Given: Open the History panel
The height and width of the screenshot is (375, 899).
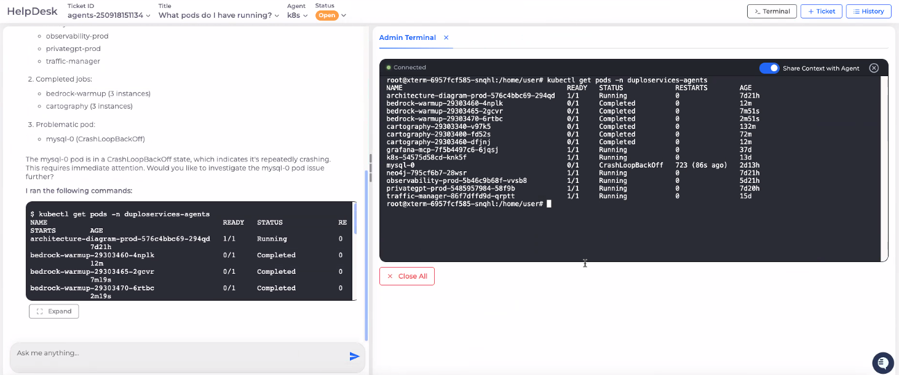Looking at the screenshot, I should [x=868, y=11].
